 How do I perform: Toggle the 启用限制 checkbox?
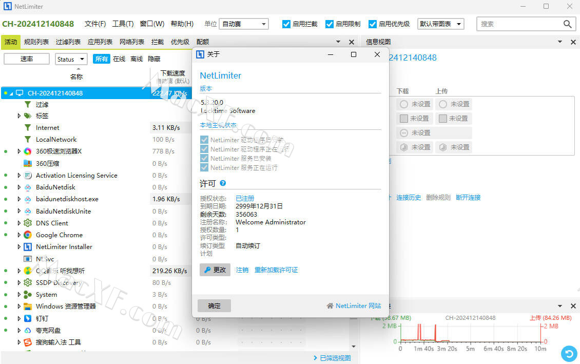point(329,24)
